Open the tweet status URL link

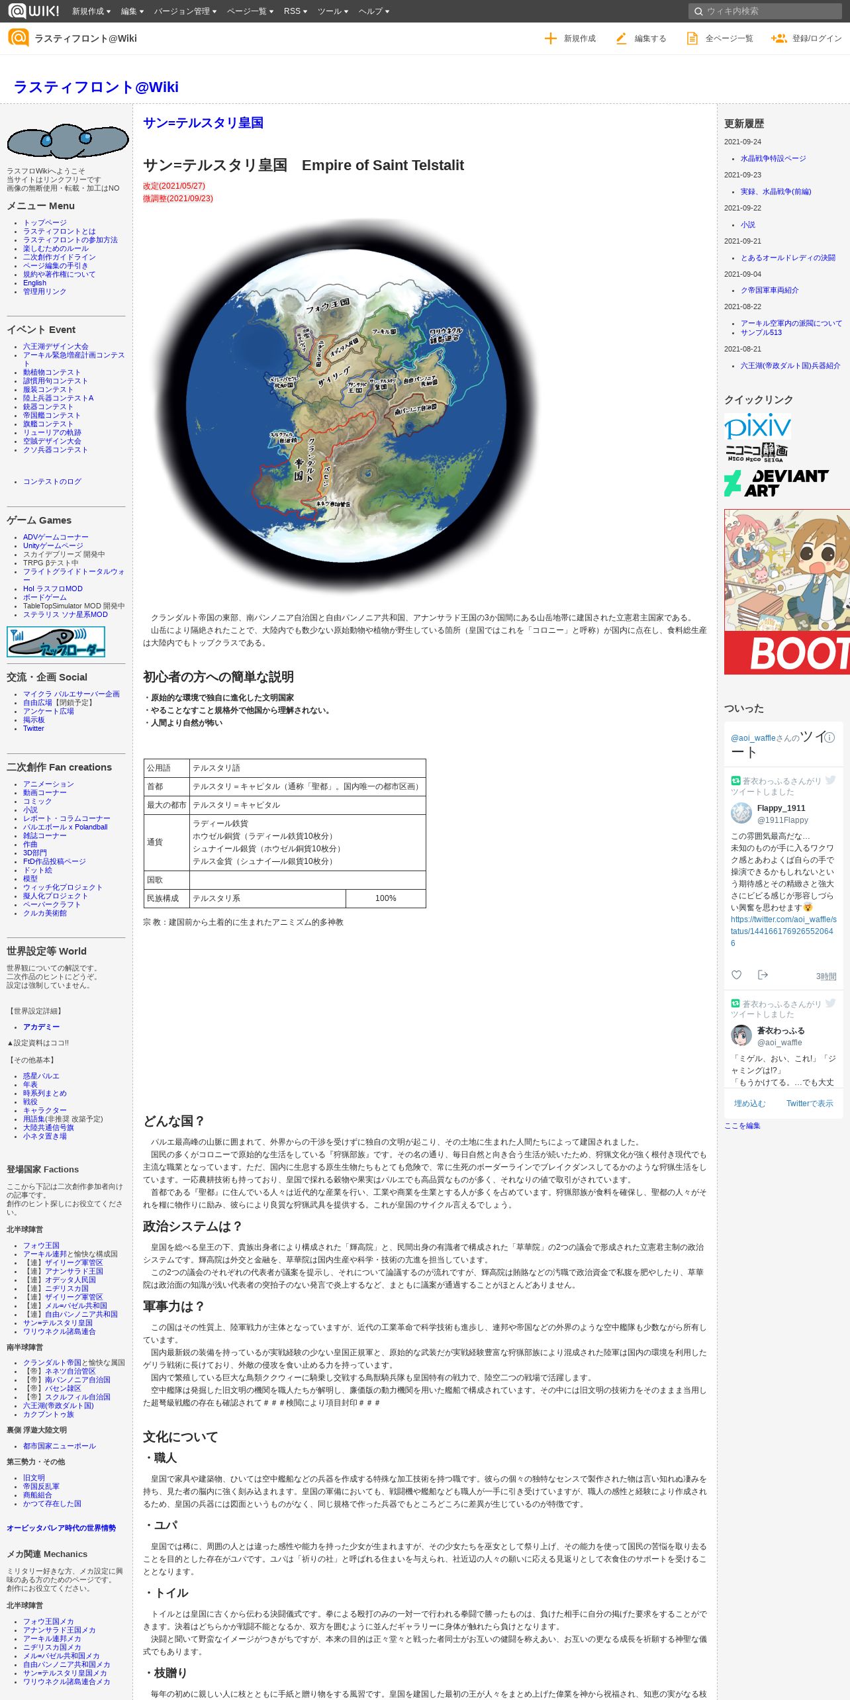click(783, 931)
